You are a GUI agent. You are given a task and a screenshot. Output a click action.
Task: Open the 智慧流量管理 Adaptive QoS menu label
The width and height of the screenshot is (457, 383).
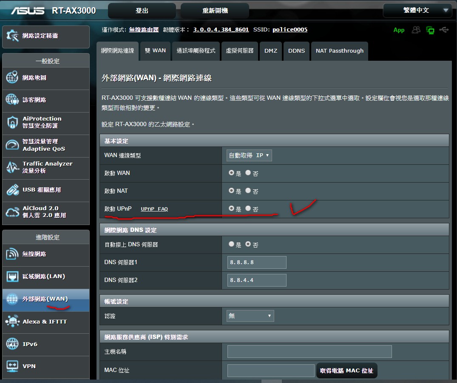[44, 145]
